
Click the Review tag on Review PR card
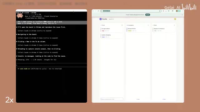click(x=130, y=31)
